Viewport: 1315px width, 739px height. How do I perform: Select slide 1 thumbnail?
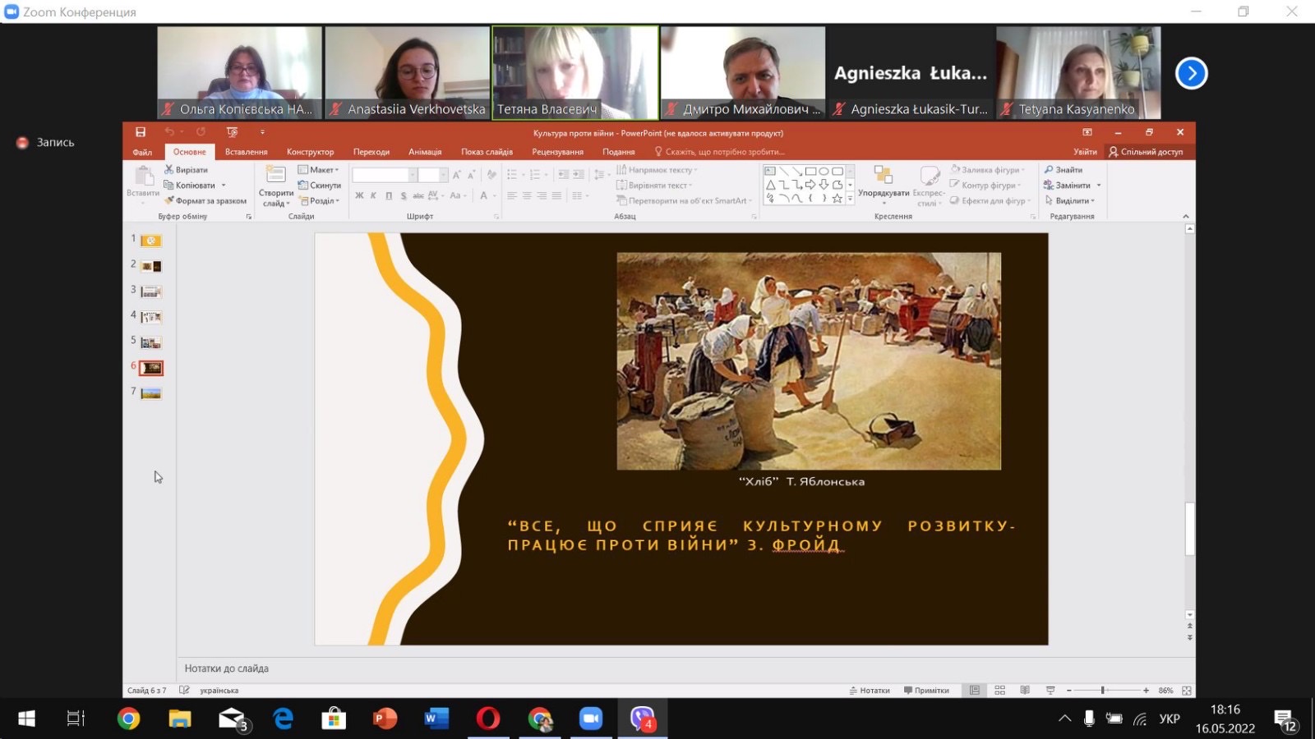click(x=151, y=241)
